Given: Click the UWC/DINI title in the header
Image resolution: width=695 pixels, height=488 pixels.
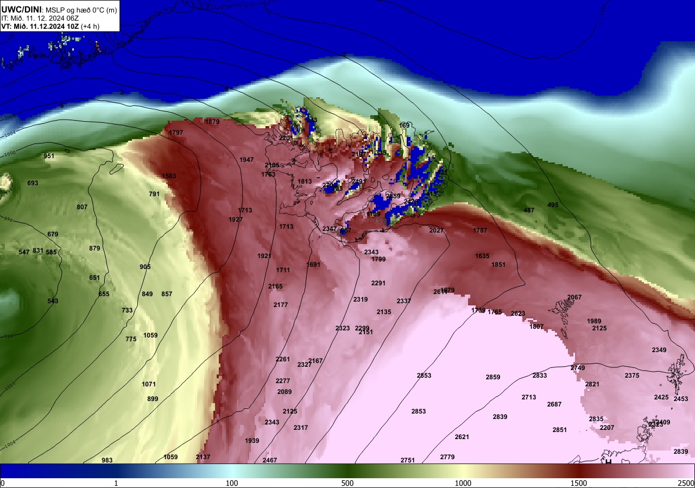Looking at the screenshot, I should [21, 9].
